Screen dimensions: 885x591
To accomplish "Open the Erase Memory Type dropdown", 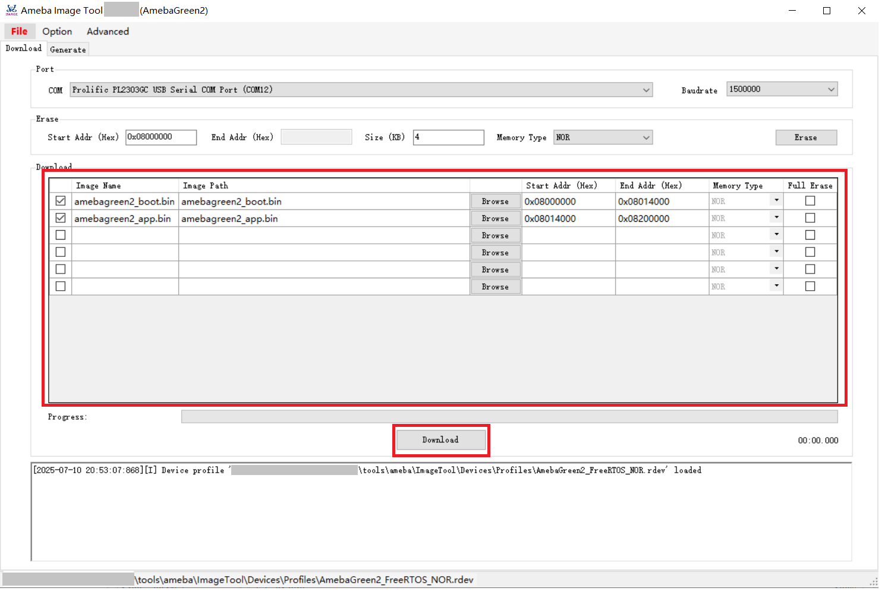I will click(x=646, y=137).
